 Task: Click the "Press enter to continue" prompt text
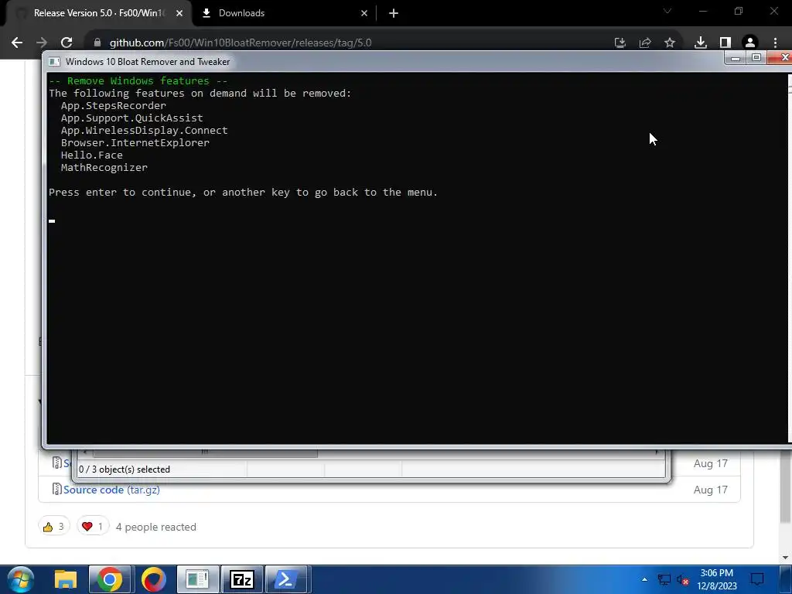(x=243, y=193)
